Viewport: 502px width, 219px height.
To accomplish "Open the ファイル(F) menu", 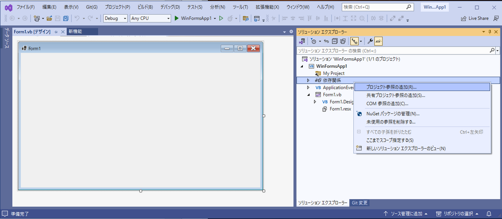I will (26, 7).
